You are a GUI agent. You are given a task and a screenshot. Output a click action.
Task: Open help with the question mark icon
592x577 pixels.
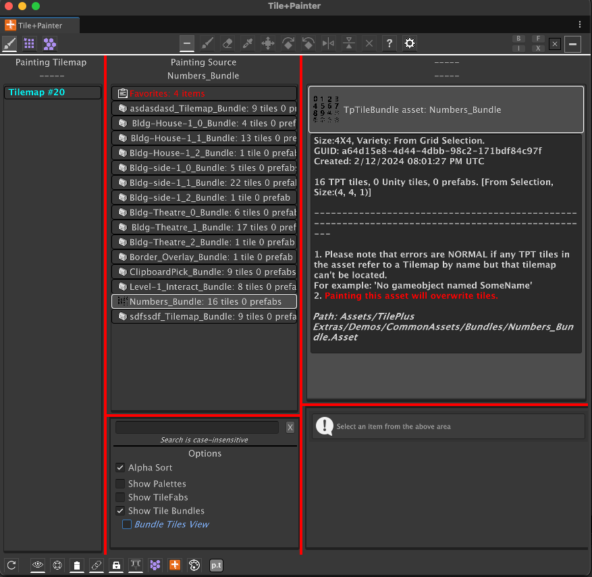[389, 43]
